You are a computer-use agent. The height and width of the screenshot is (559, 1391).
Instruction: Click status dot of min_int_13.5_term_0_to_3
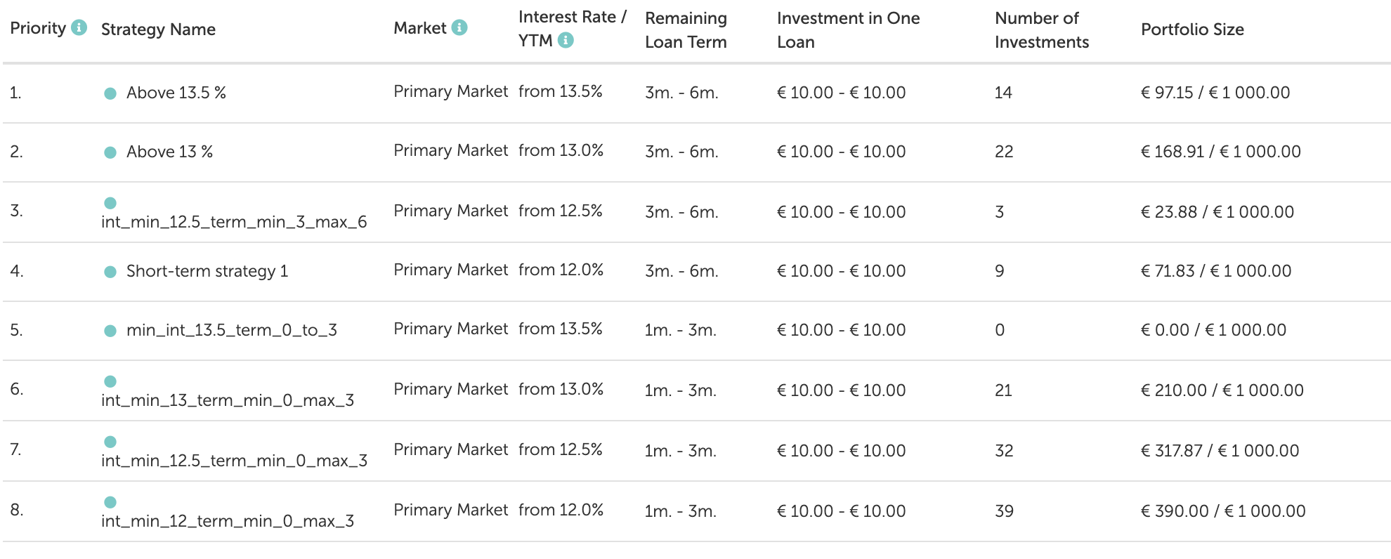coord(110,331)
